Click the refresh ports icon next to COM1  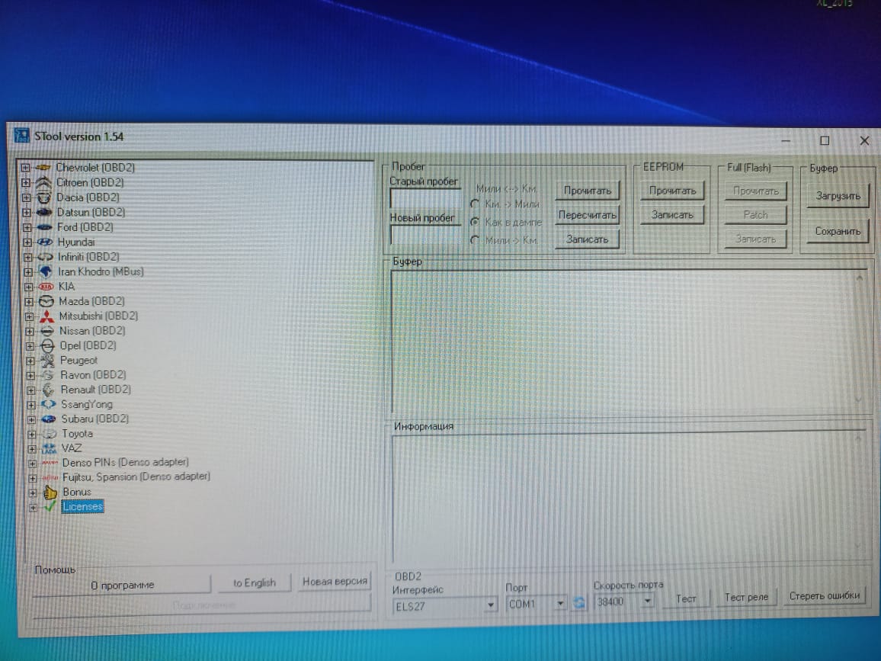point(579,603)
